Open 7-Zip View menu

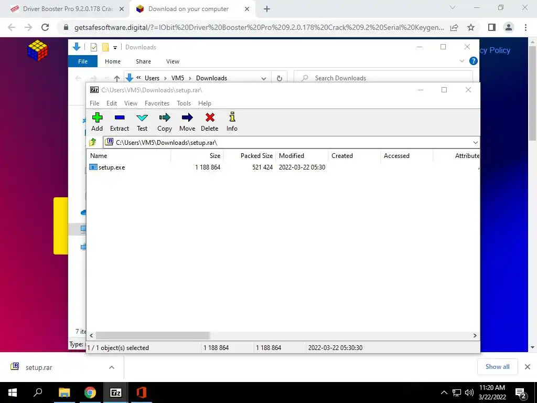[x=131, y=103]
